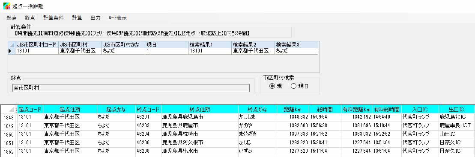Click the select-all corner of results grid

tap(9, 109)
